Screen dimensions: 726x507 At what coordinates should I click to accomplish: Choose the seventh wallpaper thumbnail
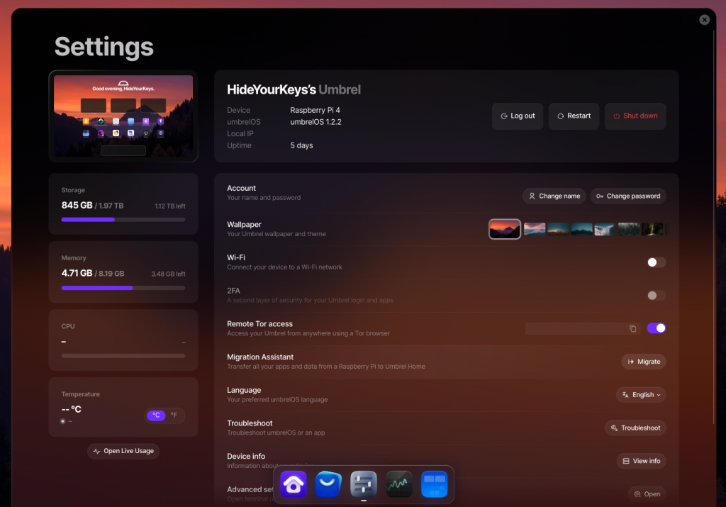coord(652,229)
